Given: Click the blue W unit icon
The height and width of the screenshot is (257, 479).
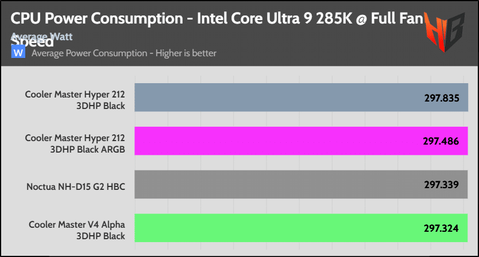Looking at the screenshot, I should tap(18, 53).
